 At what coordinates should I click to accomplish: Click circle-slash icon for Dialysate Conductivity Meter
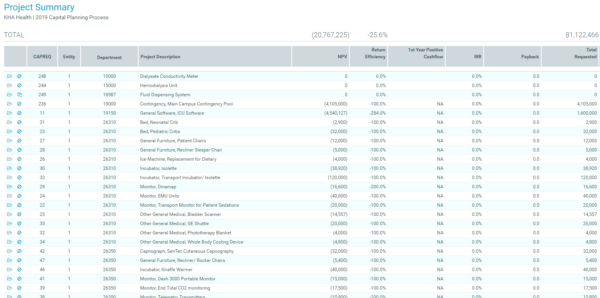[19, 76]
